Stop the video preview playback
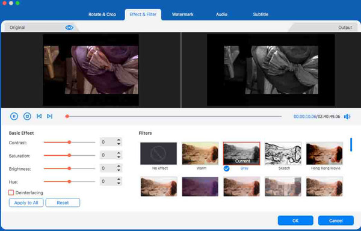The height and width of the screenshot is (231, 361). 27,117
